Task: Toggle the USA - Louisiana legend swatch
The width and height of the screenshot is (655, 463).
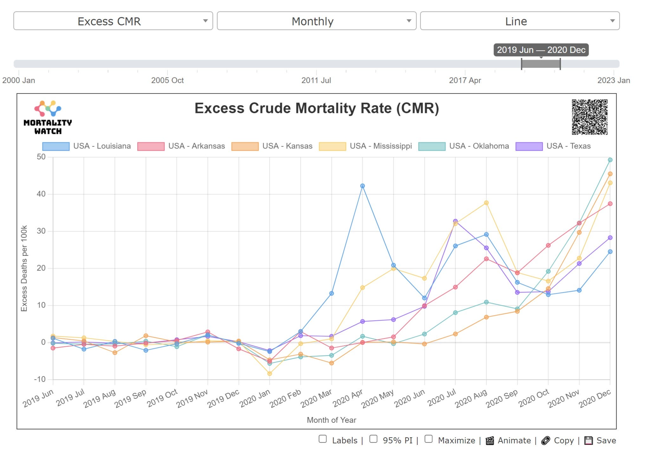Action: coord(56,146)
